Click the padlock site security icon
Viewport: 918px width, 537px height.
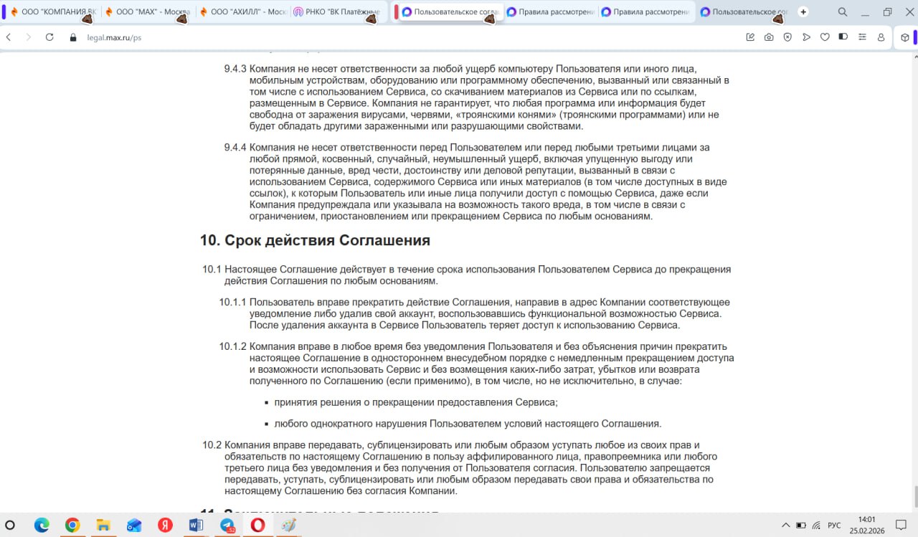point(72,37)
